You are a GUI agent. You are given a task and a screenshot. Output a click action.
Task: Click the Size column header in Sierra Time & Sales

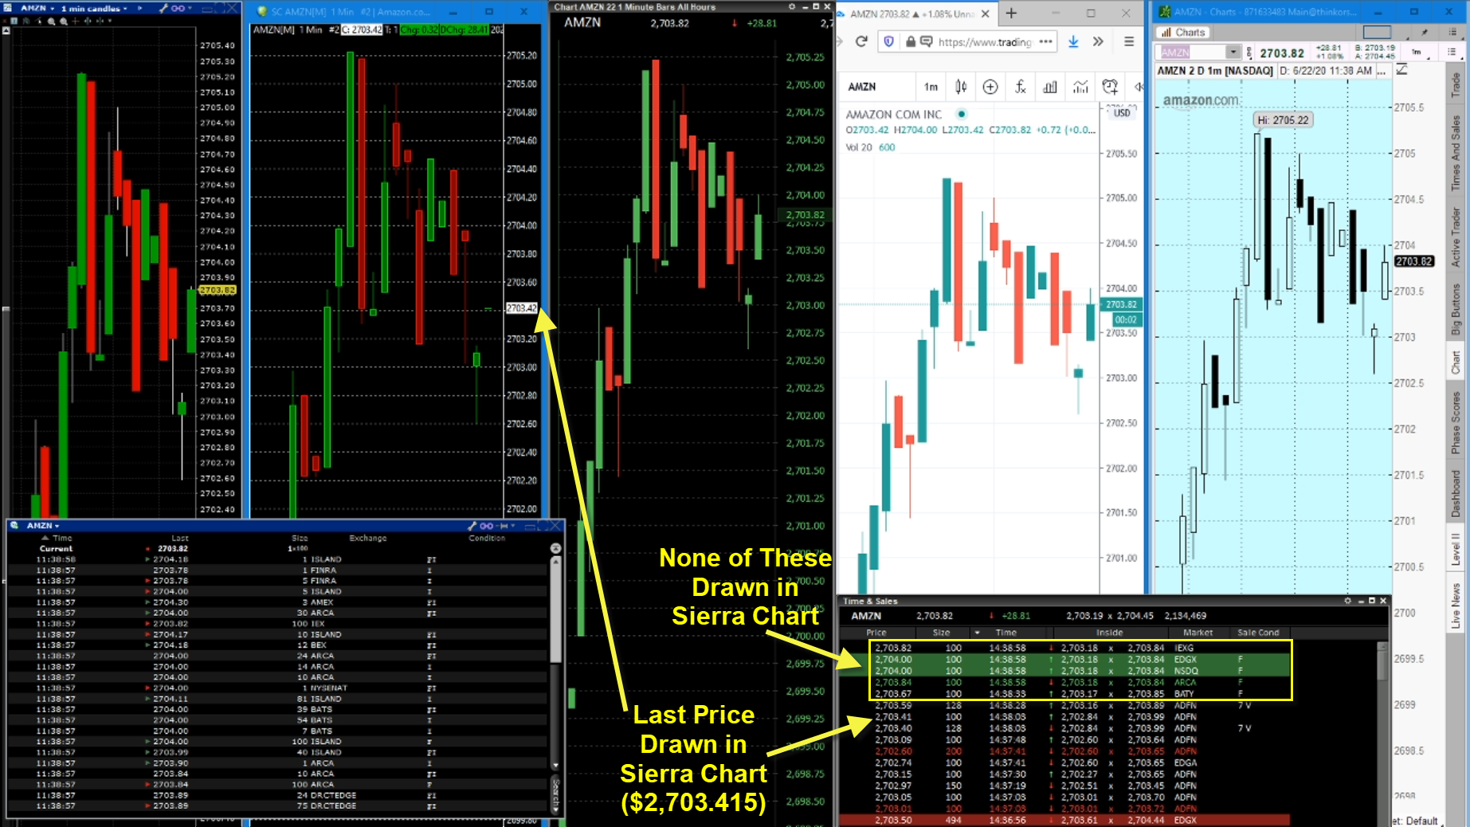[x=941, y=633]
